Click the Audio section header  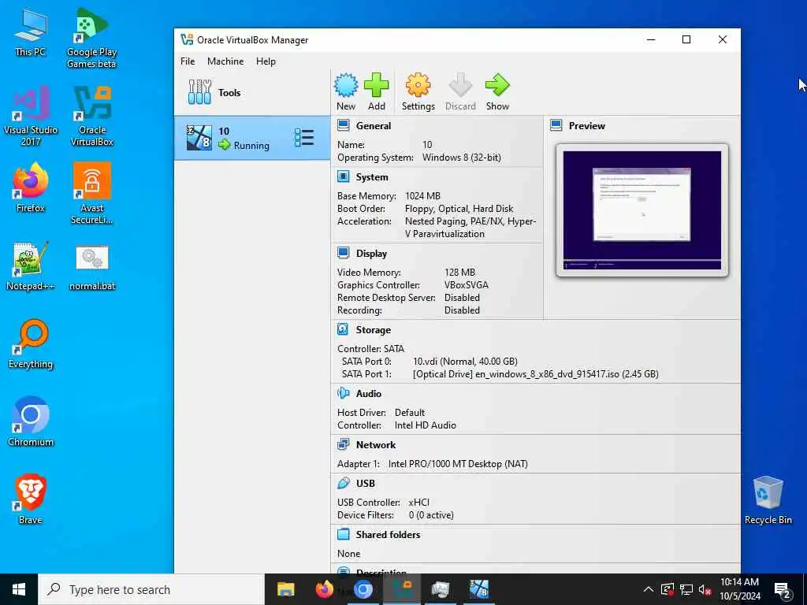point(369,394)
